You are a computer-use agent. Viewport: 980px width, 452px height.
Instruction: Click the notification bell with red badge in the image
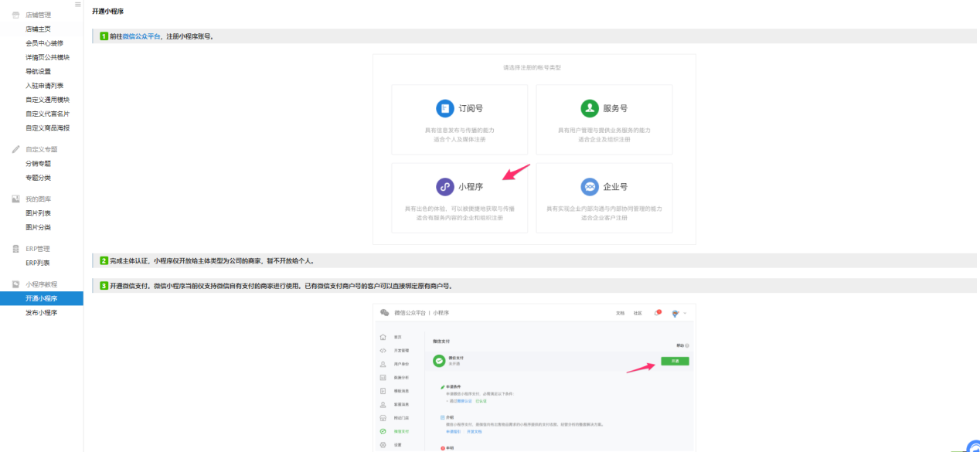tap(657, 313)
